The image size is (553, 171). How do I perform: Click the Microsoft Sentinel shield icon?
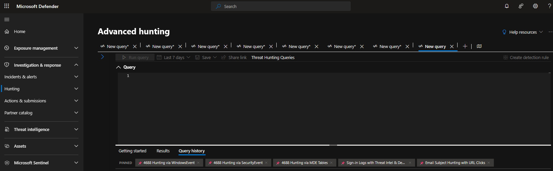(x=7, y=163)
